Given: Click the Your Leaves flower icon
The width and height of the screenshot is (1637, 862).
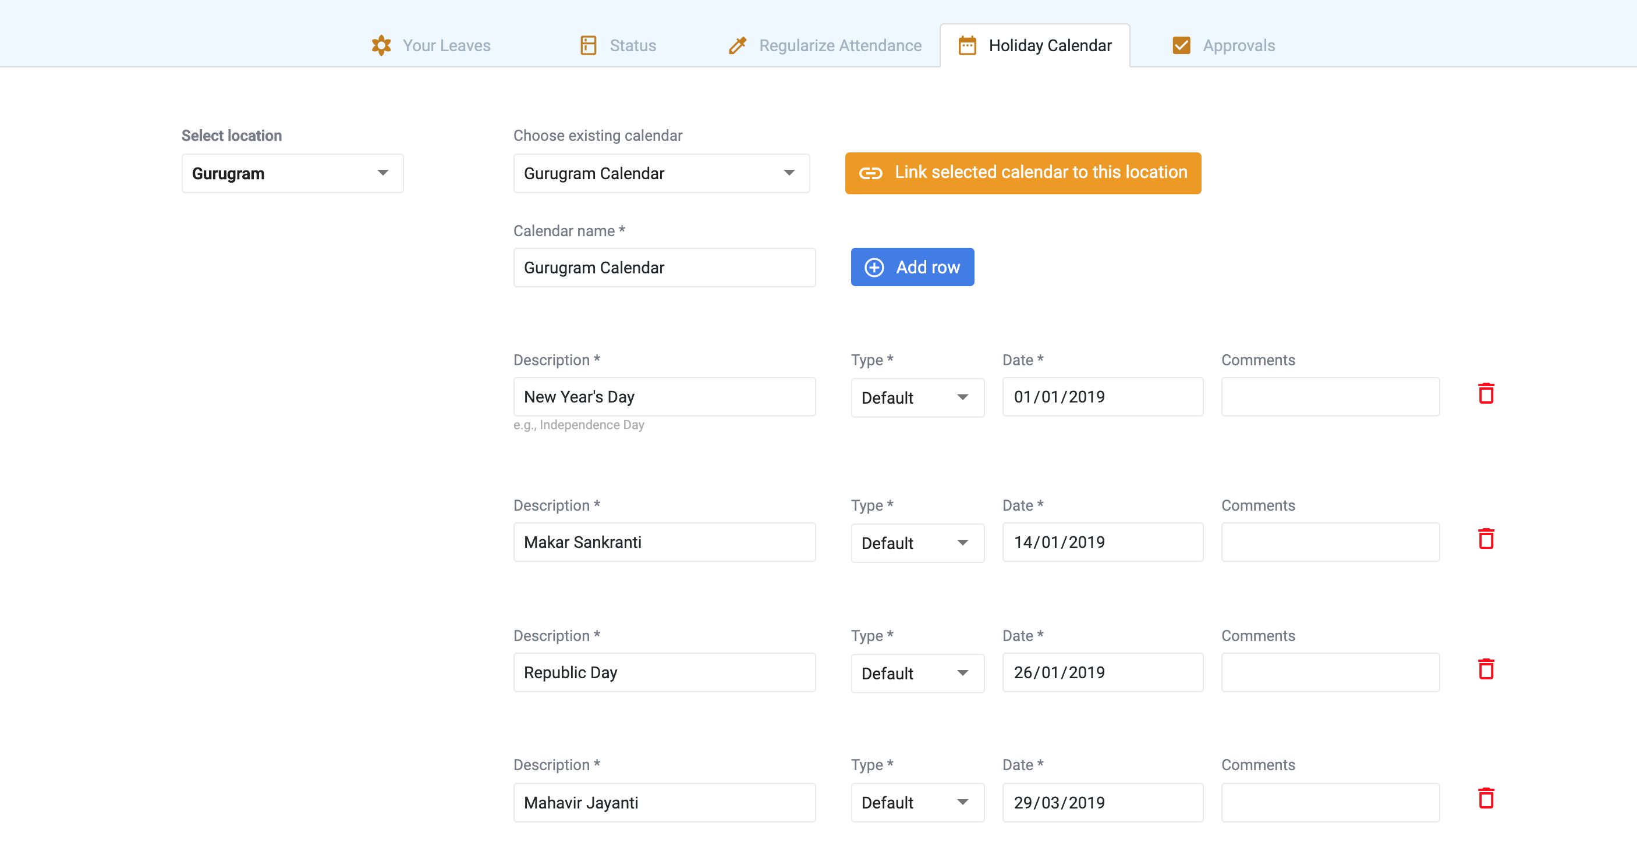Looking at the screenshot, I should pos(381,46).
